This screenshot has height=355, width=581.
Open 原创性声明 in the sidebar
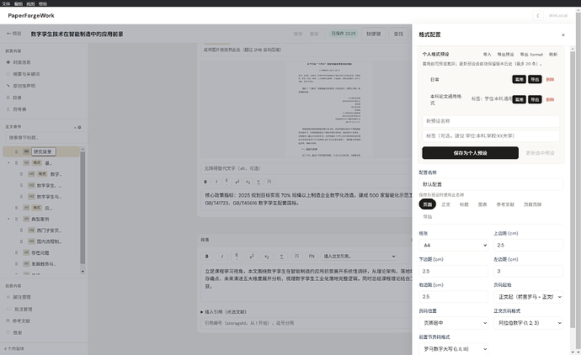coord(24,86)
